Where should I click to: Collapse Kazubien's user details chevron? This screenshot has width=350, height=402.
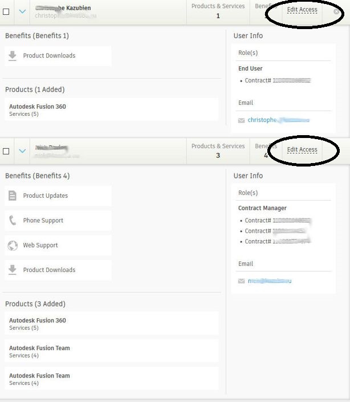coord(22,11)
